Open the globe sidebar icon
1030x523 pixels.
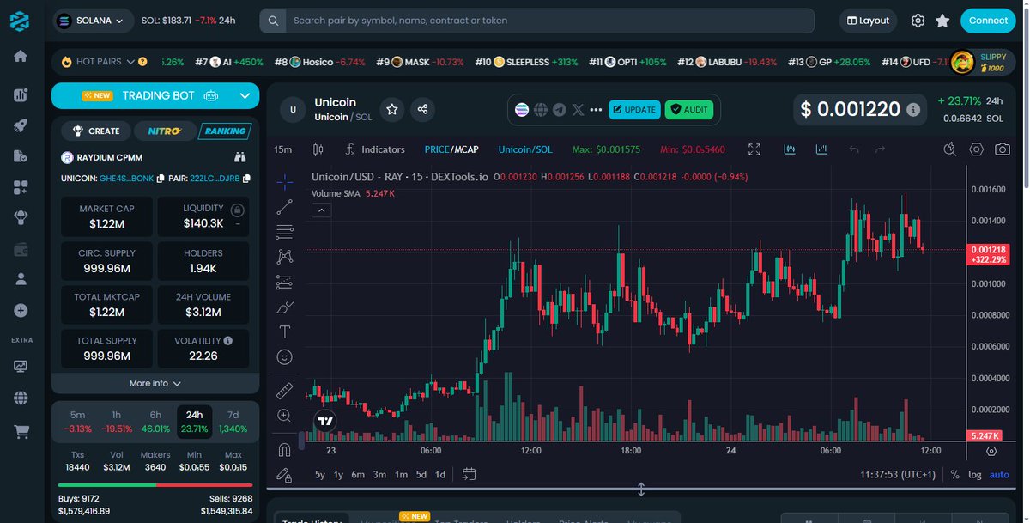click(x=21, y=398)
